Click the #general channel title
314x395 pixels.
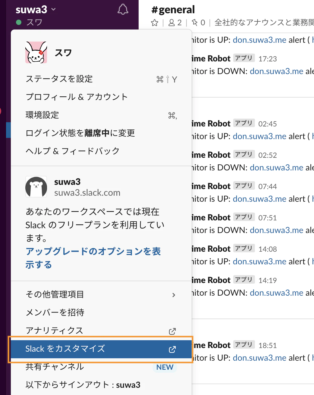[x=173, y=10]
